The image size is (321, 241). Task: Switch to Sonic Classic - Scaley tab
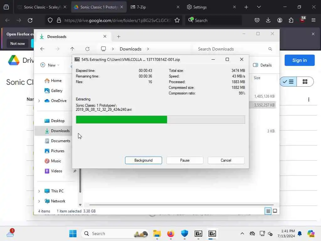(x=42, y=7)
